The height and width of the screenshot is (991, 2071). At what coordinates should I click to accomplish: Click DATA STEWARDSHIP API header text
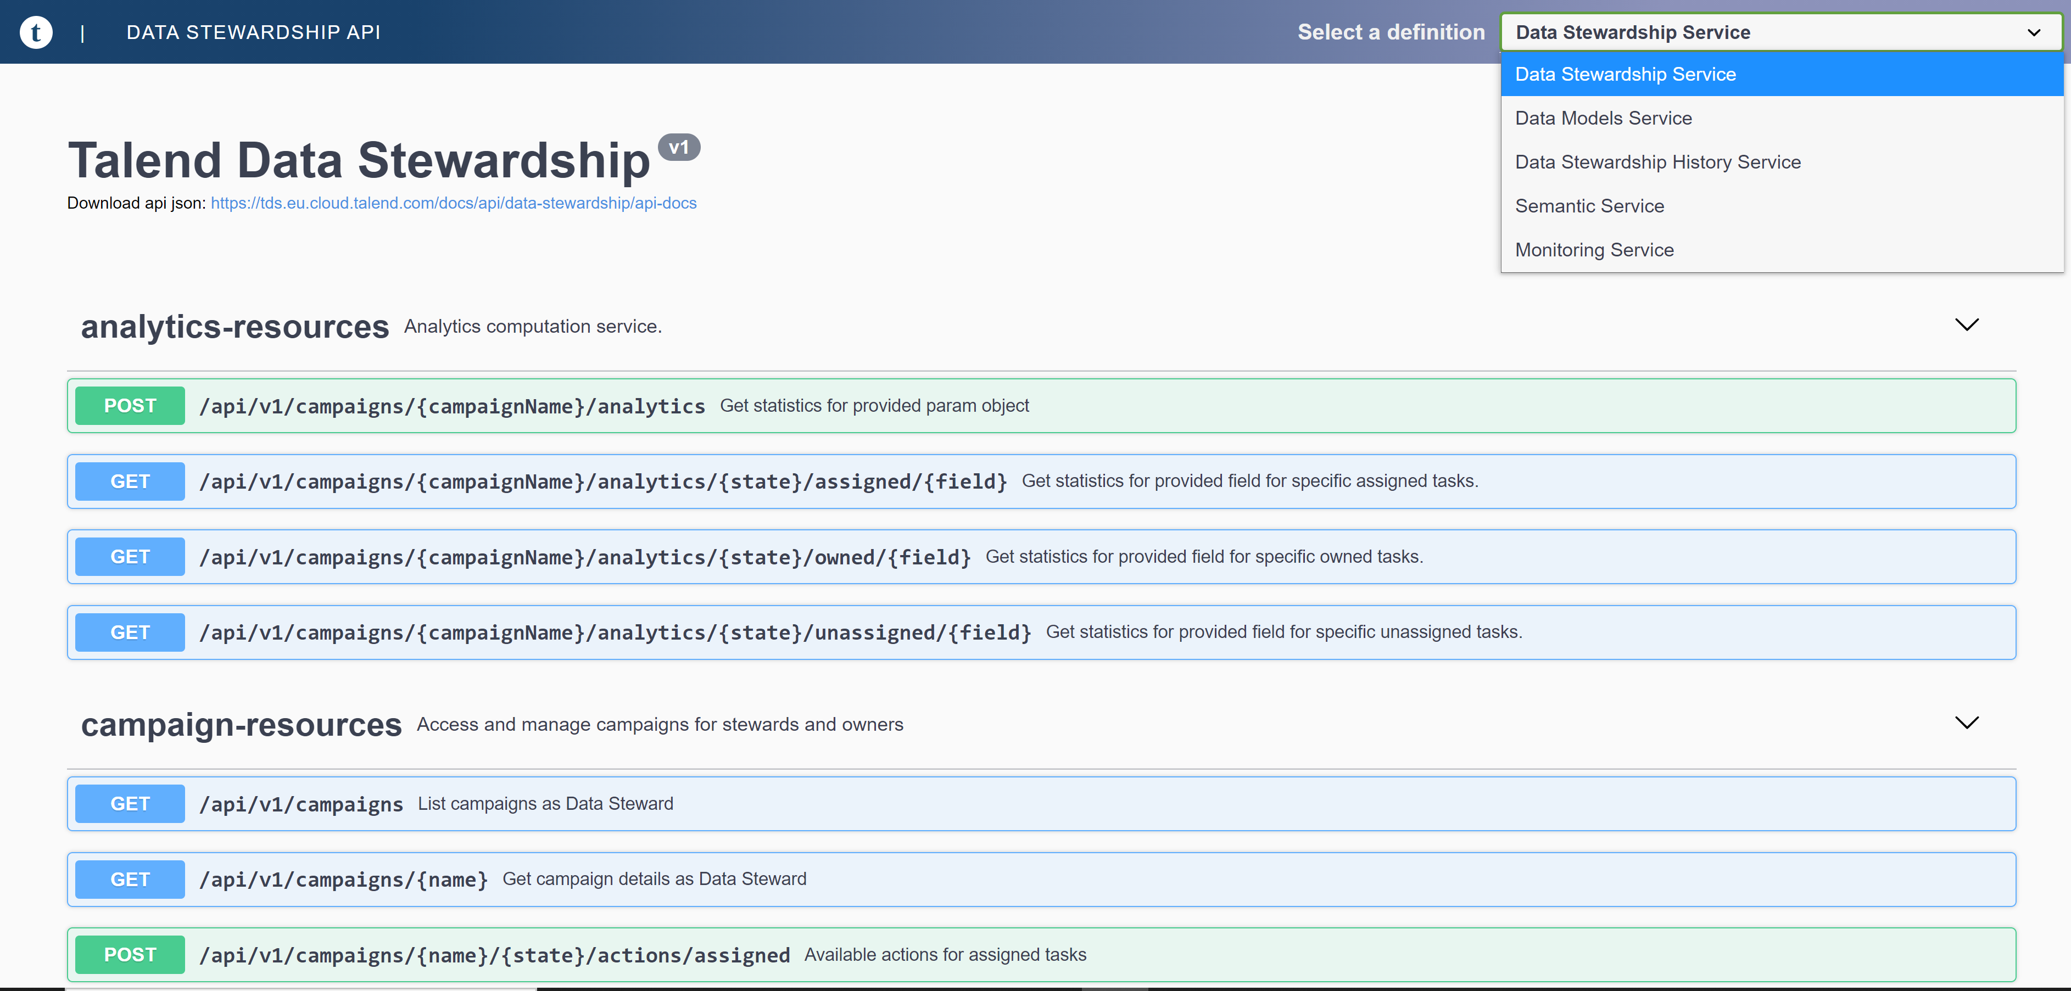click(252, 32)
